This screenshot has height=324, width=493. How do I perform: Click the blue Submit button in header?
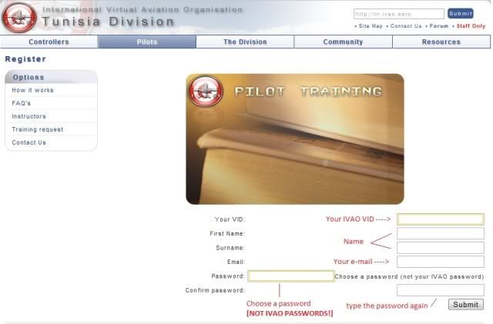(x=461, y=14)
